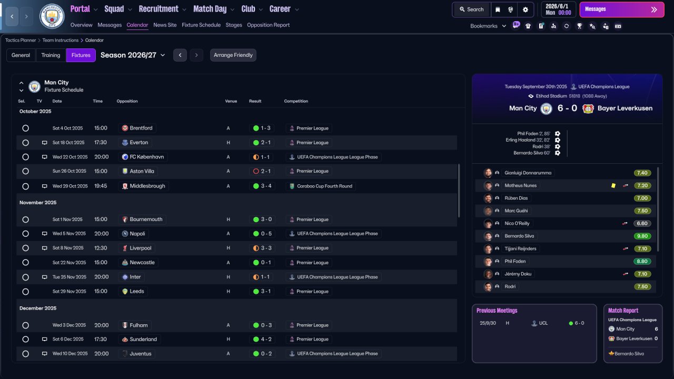Click the TV icon on the Liverpool fixture
Screen dimensions: 674x379
(x=45, y=248)
